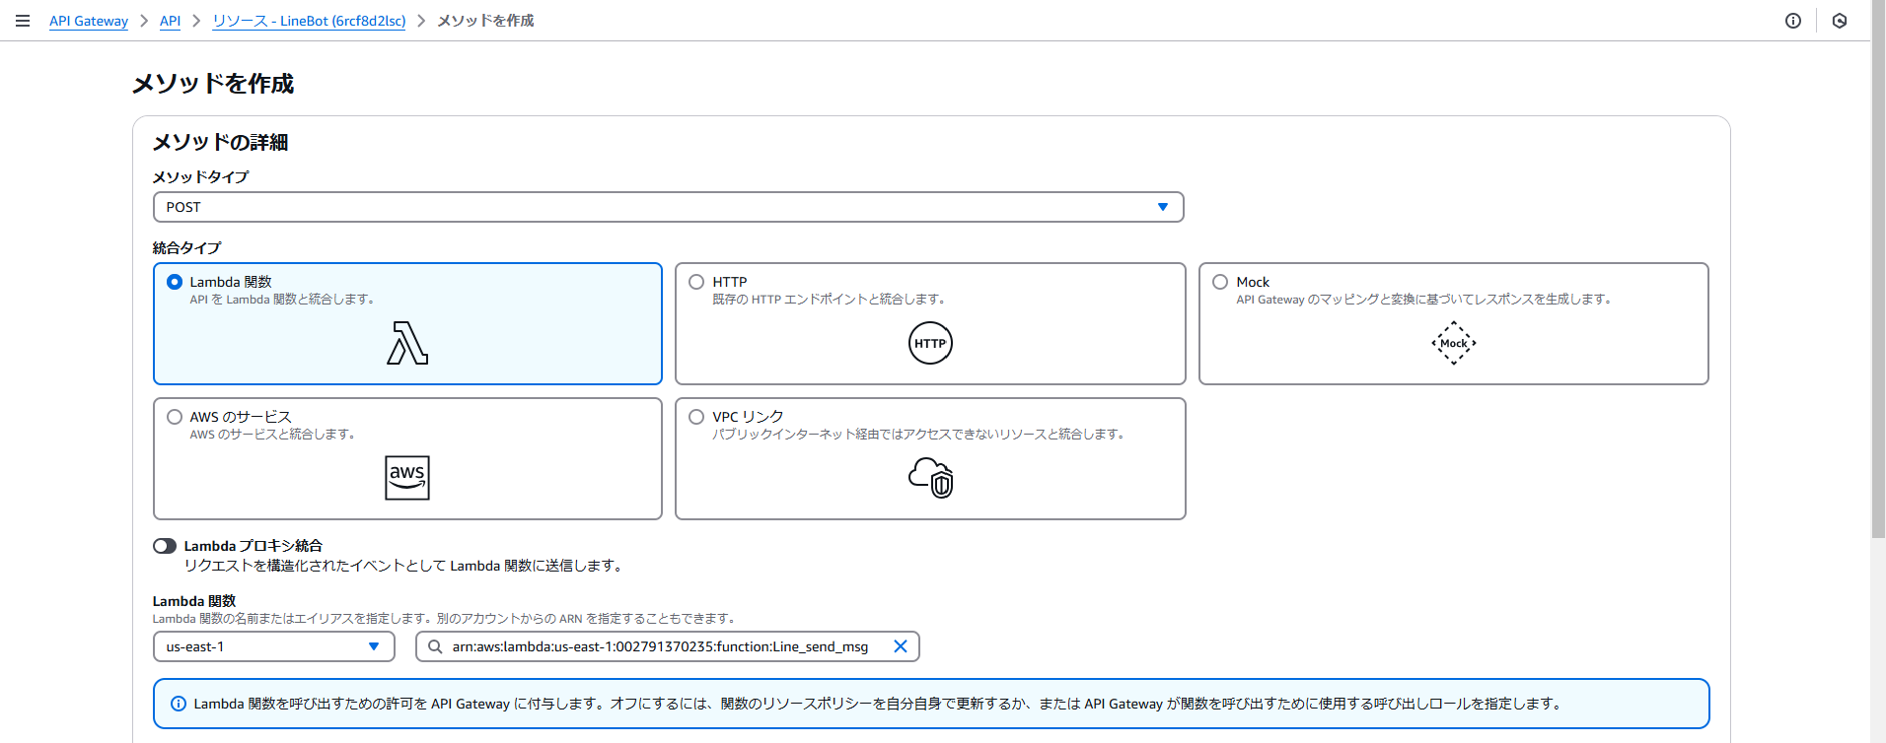
Task: Click the Lambda 関数 card description text
Action: click(x=283, y=300)
